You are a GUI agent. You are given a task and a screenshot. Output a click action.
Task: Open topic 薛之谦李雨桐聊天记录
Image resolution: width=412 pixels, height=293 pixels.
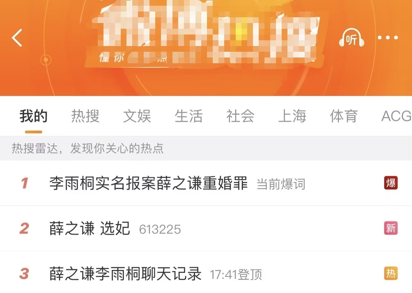[126, 274]
